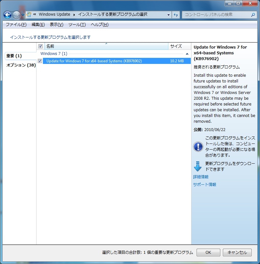
Task: Open the ファイル(F) menu
Action: pos(16,25)
